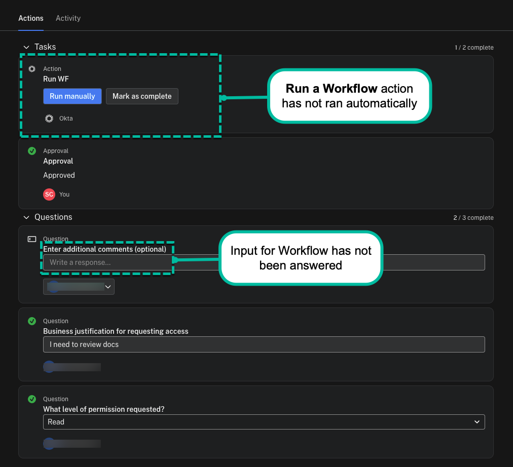The height and width of the screenshot is (467, 513).
Task: Click the green check on the business justification question
Action: (x=32, y=321)
